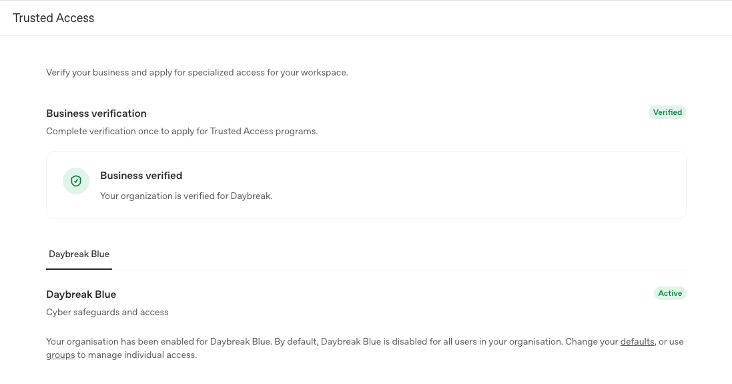The height and width of the screenshot is (384, 732).
Task: Click the Daybreak Blue section heading
Action: [x=81, y=295]
